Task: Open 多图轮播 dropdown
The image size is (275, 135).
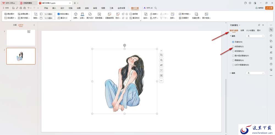Action: point(24,14)
